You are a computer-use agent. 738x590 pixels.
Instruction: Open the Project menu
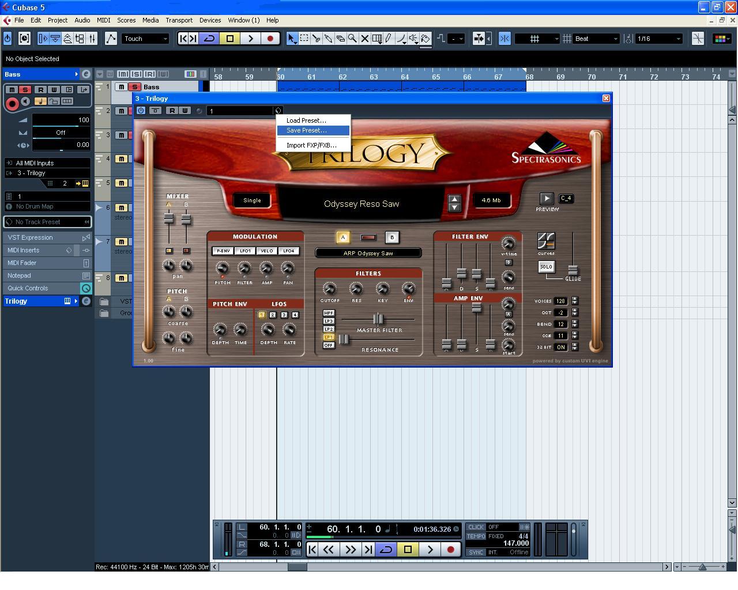(58, 20)
